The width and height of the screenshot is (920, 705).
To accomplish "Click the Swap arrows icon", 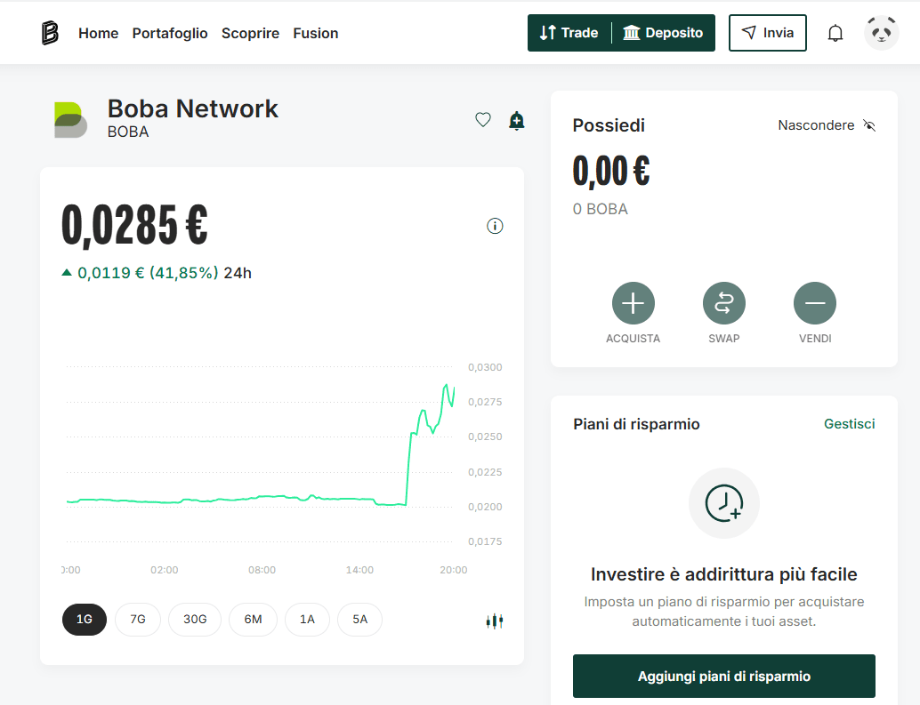I will point(724,303).
